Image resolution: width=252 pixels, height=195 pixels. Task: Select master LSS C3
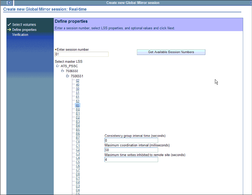click(78, 154)
